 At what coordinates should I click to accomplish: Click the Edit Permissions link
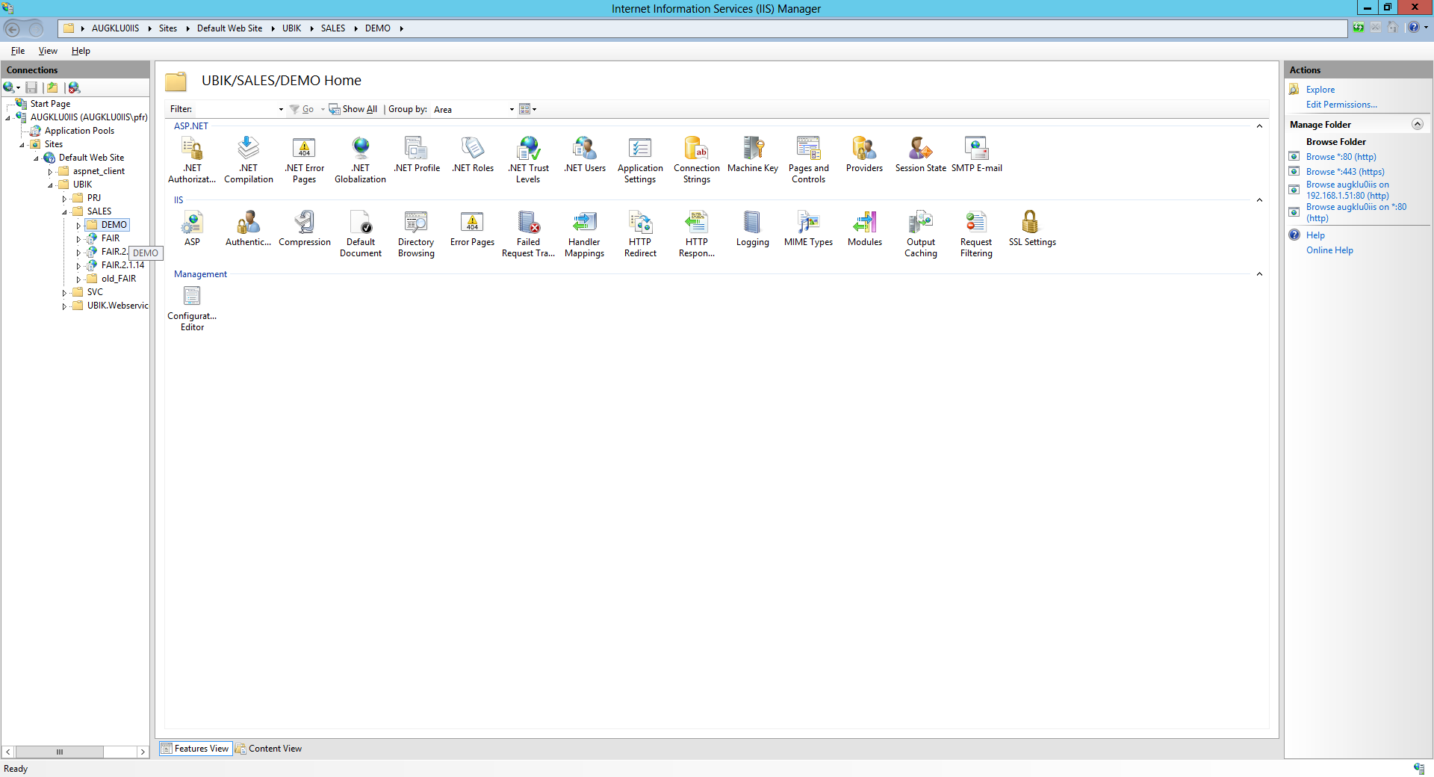coord(1341,105)
